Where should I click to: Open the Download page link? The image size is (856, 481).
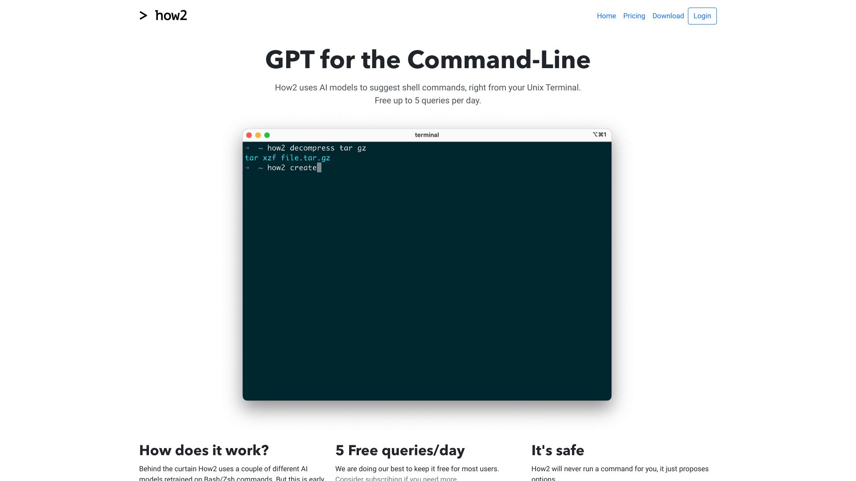click(667, 16)
